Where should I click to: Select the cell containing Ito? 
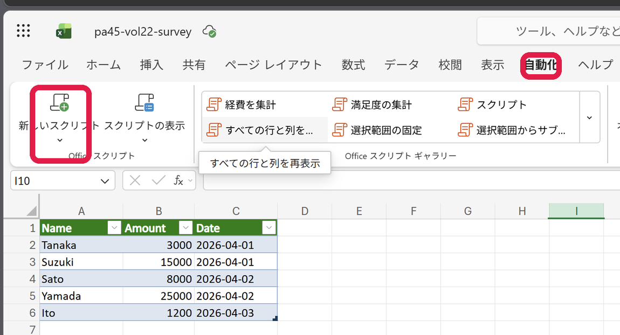coord(81,313)
